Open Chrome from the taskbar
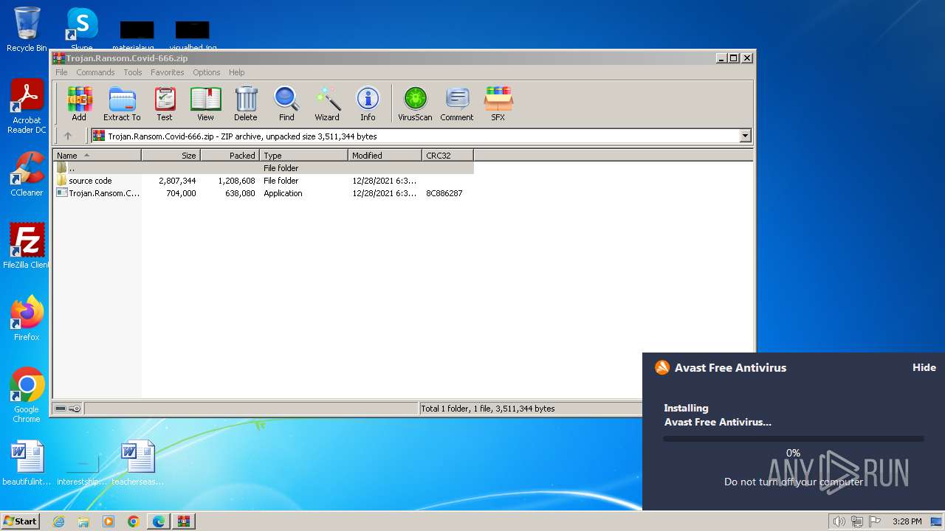The width and height of the screenshot is (945, 531). pyautogui.click(x=134, y=521)
